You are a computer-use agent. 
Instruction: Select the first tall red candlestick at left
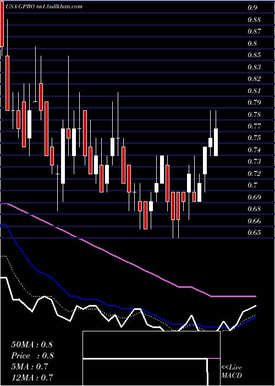pyautogui.click(x=2, y=25)
